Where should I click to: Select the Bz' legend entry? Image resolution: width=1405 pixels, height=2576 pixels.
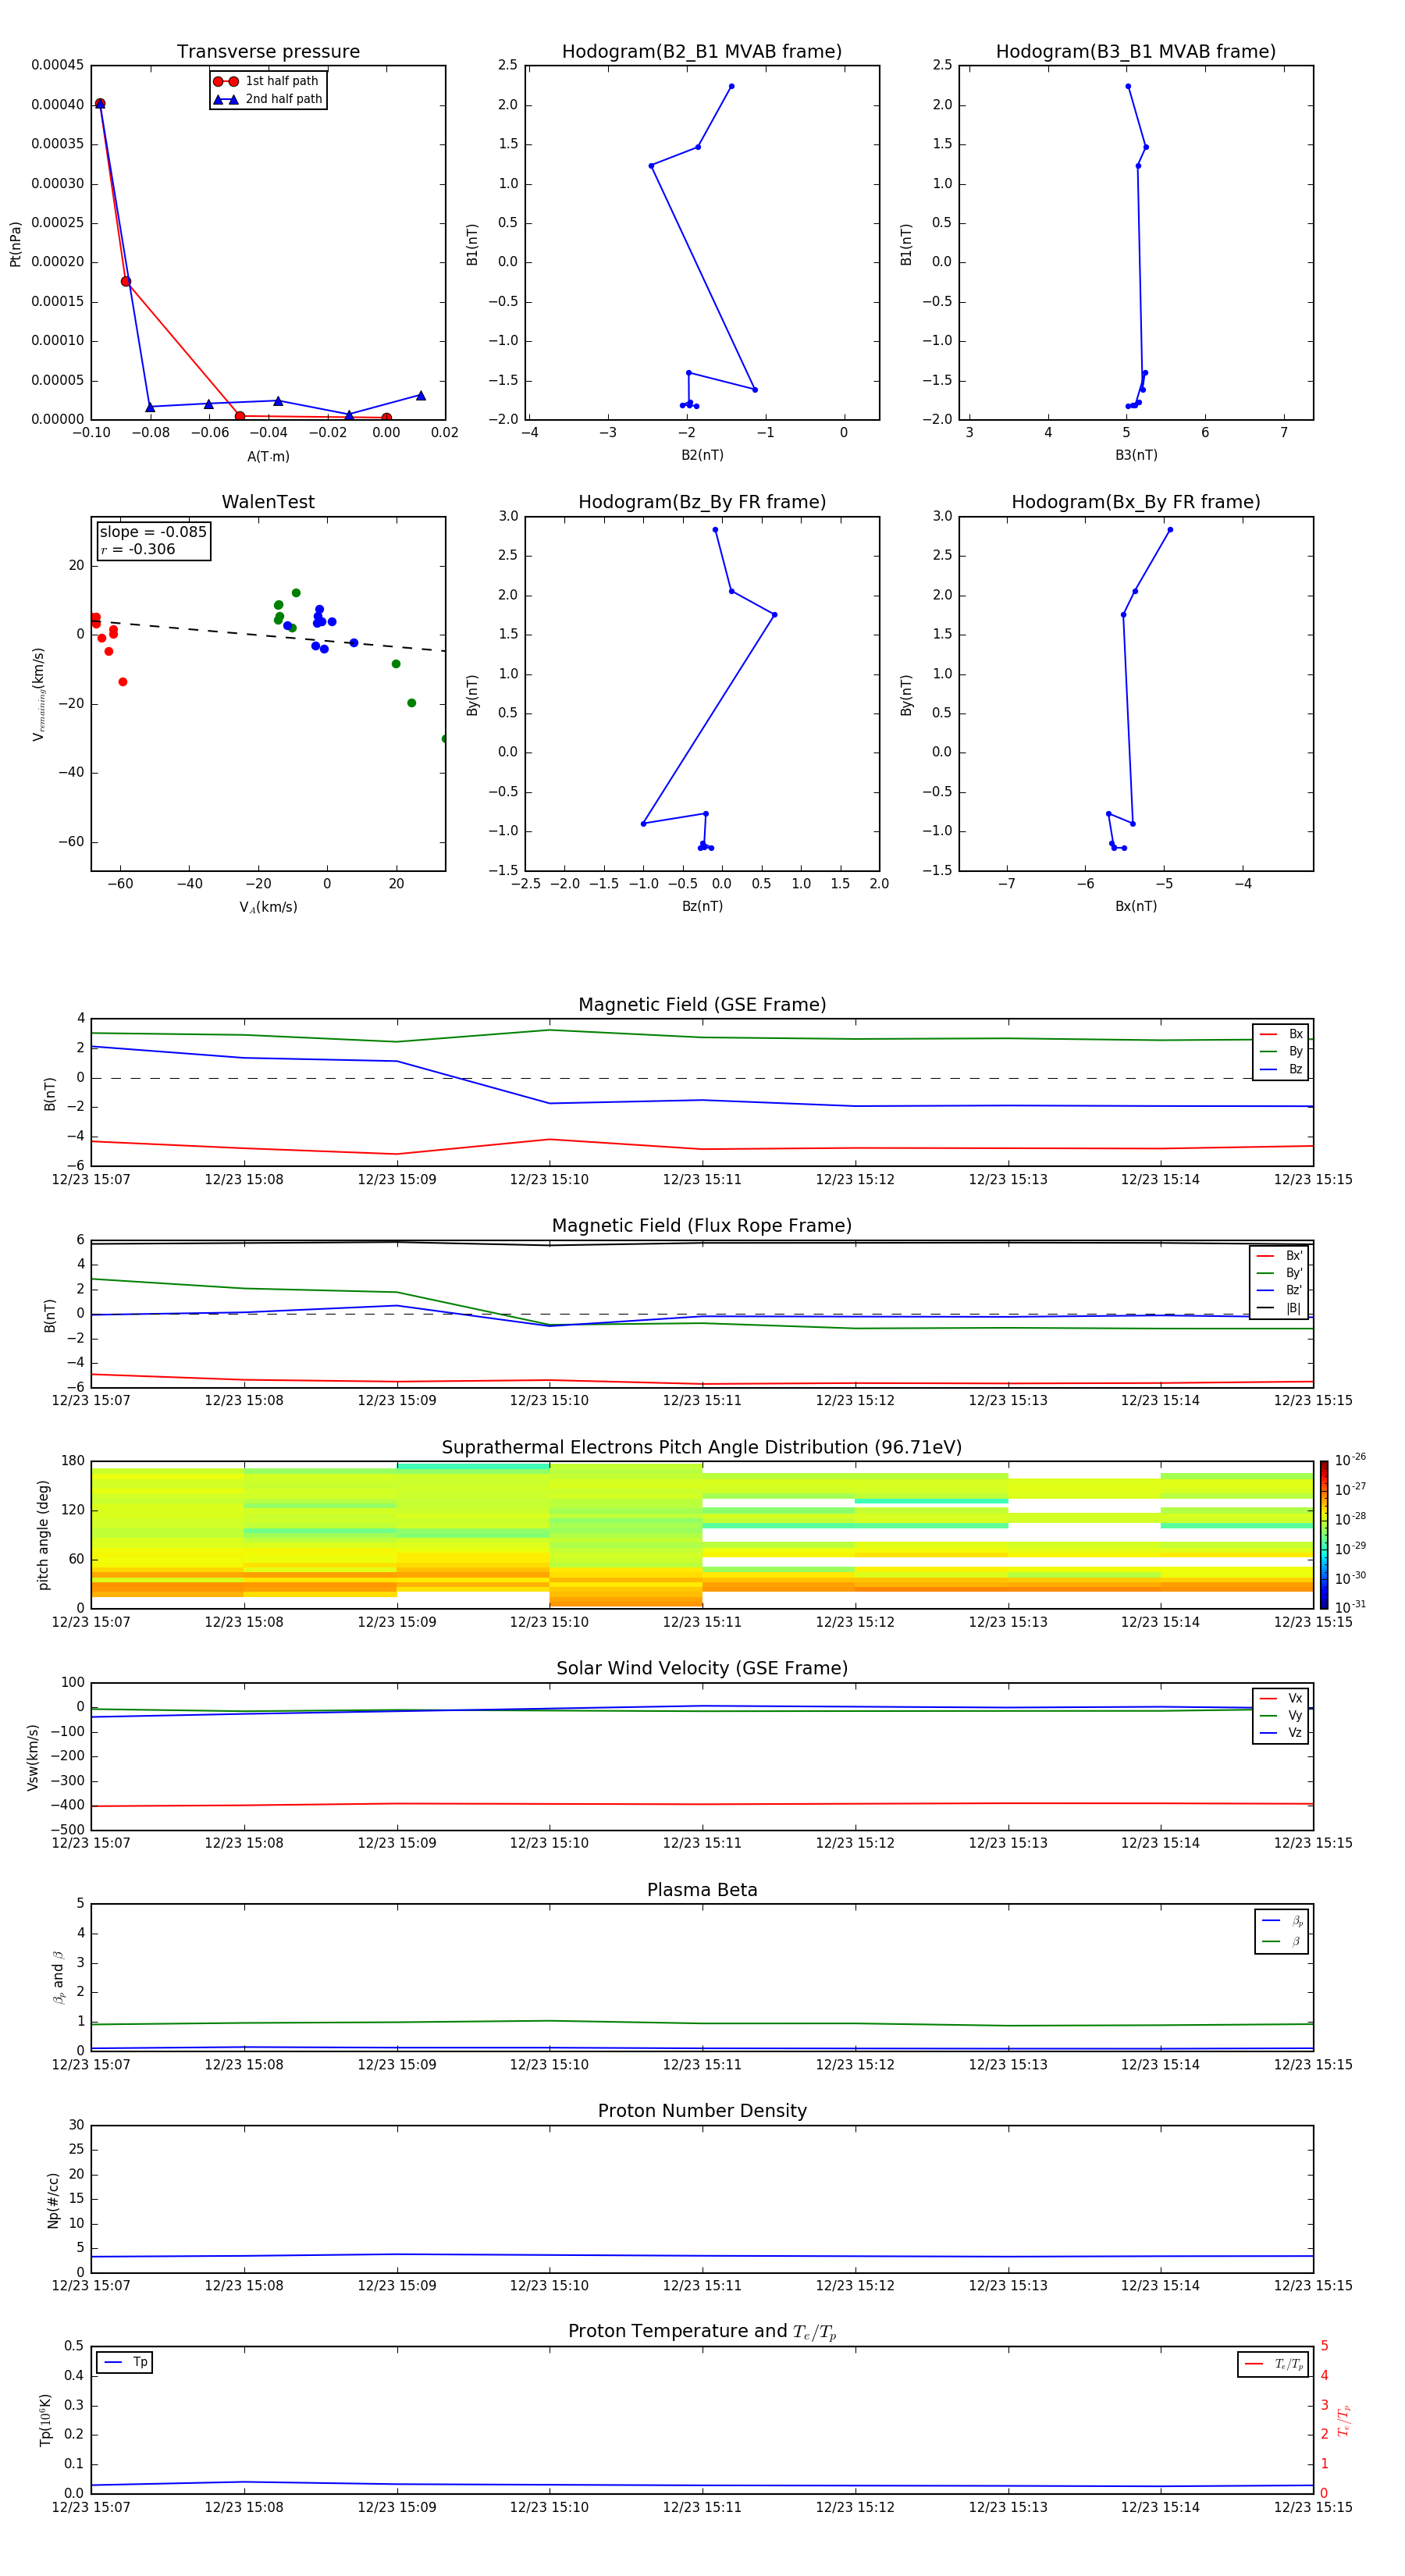1280,1290
